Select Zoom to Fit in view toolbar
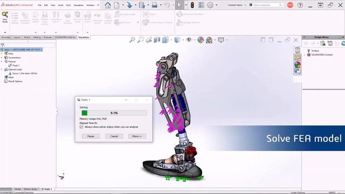Image resolution: width=345 pixels, height=194 pixels. tap(132, 40)
